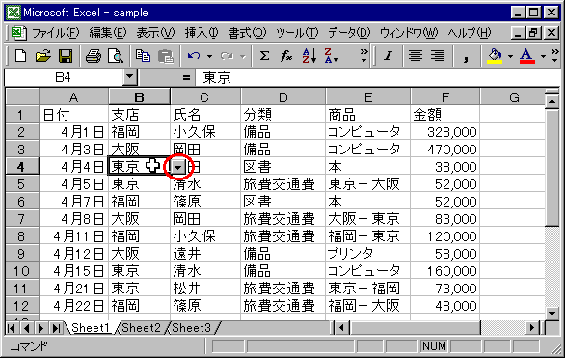This screenshot has width=565, height=358.
Task: Open the データ(D) menu
Action: [349, 33]
